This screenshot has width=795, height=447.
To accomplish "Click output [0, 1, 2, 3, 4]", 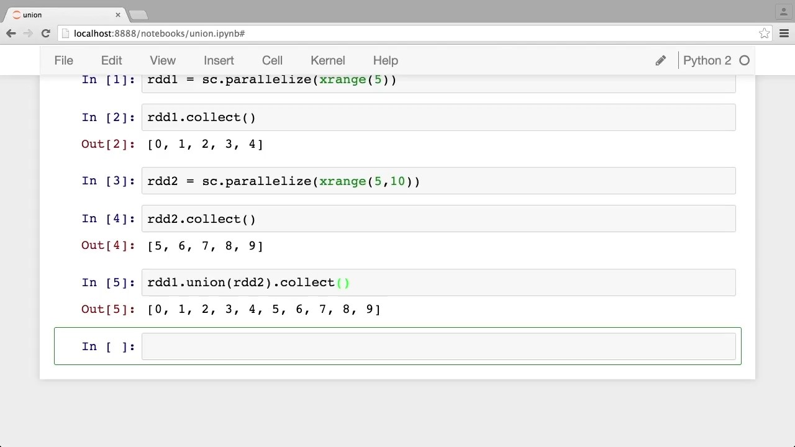I will [206, 144].
